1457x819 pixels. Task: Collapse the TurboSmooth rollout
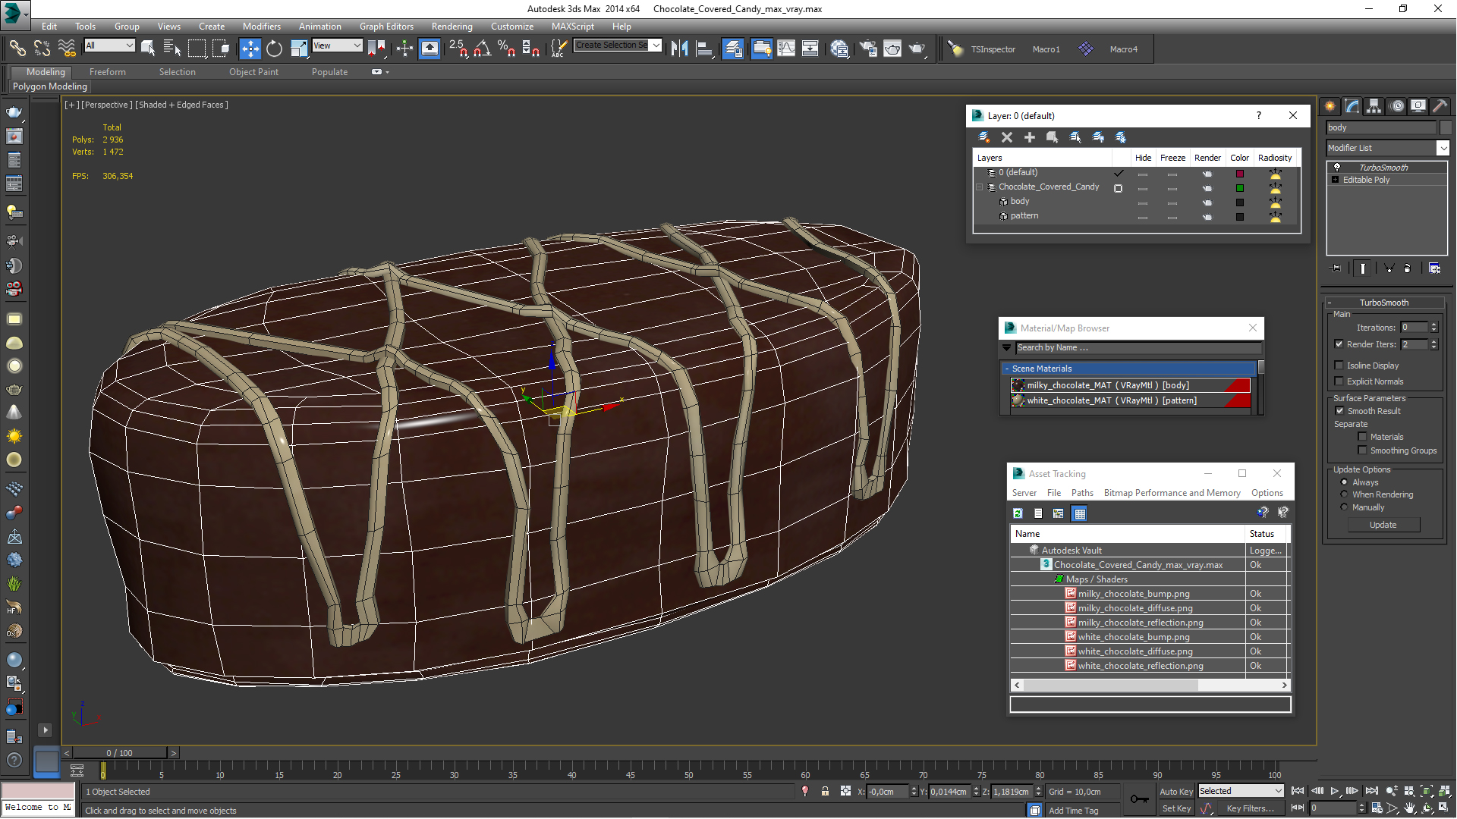click(x=1330, y=303)
